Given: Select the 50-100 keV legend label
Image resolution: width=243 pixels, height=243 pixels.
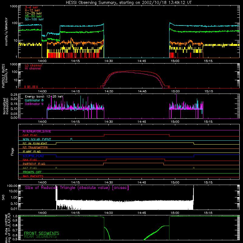Looking at the screenshot, I should (34, 19).
